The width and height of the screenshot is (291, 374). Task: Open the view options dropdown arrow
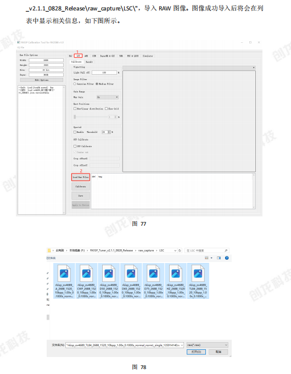pyautogui.click(x=211, y=258)
